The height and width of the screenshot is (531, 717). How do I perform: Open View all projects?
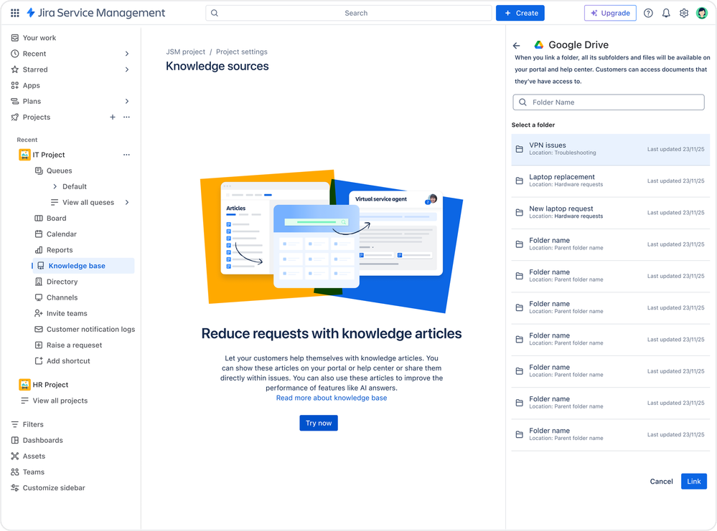click(x=55, y=401)
